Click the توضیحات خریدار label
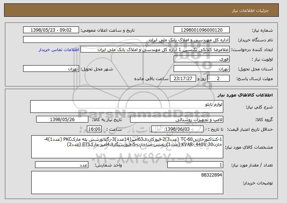287x203 pixels. coord(258,183)
